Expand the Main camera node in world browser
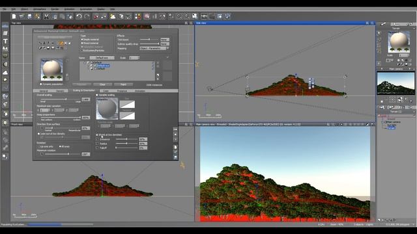 382,122
